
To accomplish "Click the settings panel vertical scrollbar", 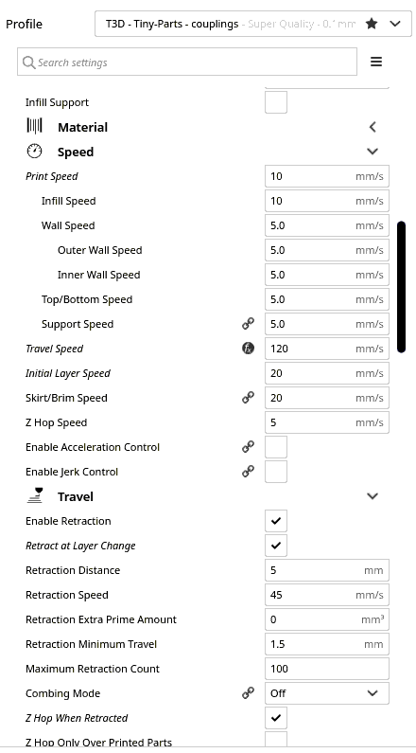I will (402, 287).
